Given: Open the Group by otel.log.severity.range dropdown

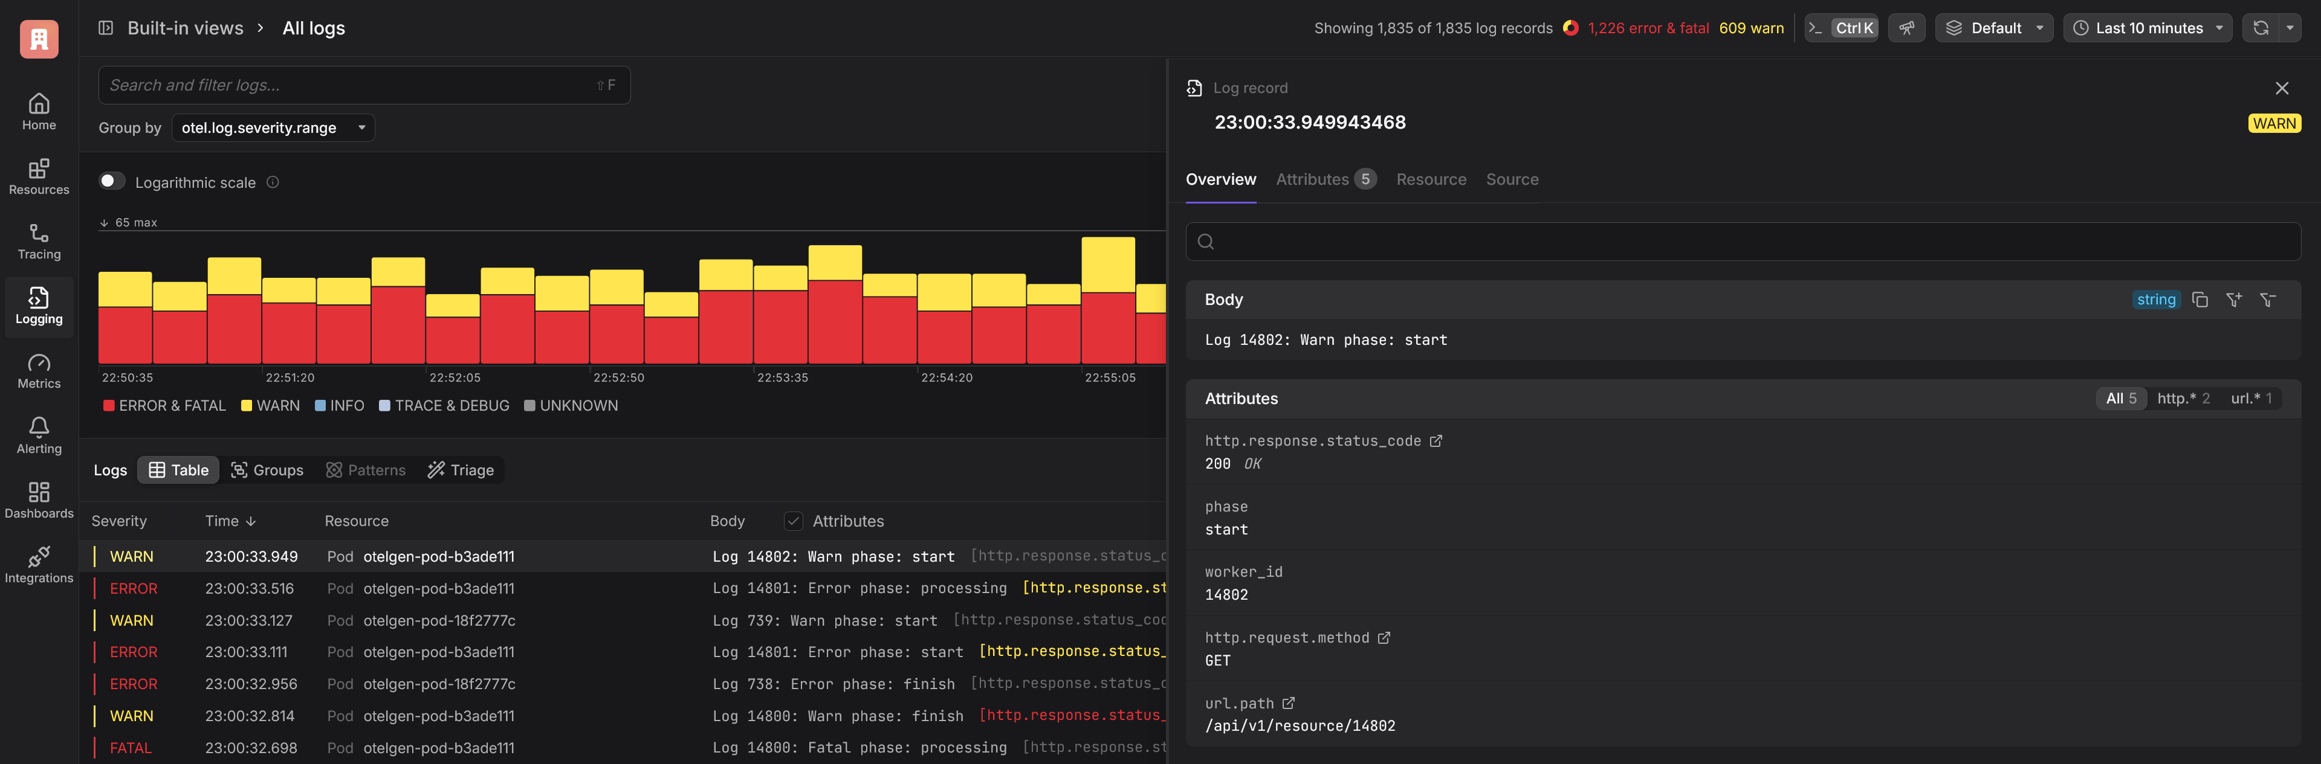Looking at the screenshot, I should pos(273,128).
